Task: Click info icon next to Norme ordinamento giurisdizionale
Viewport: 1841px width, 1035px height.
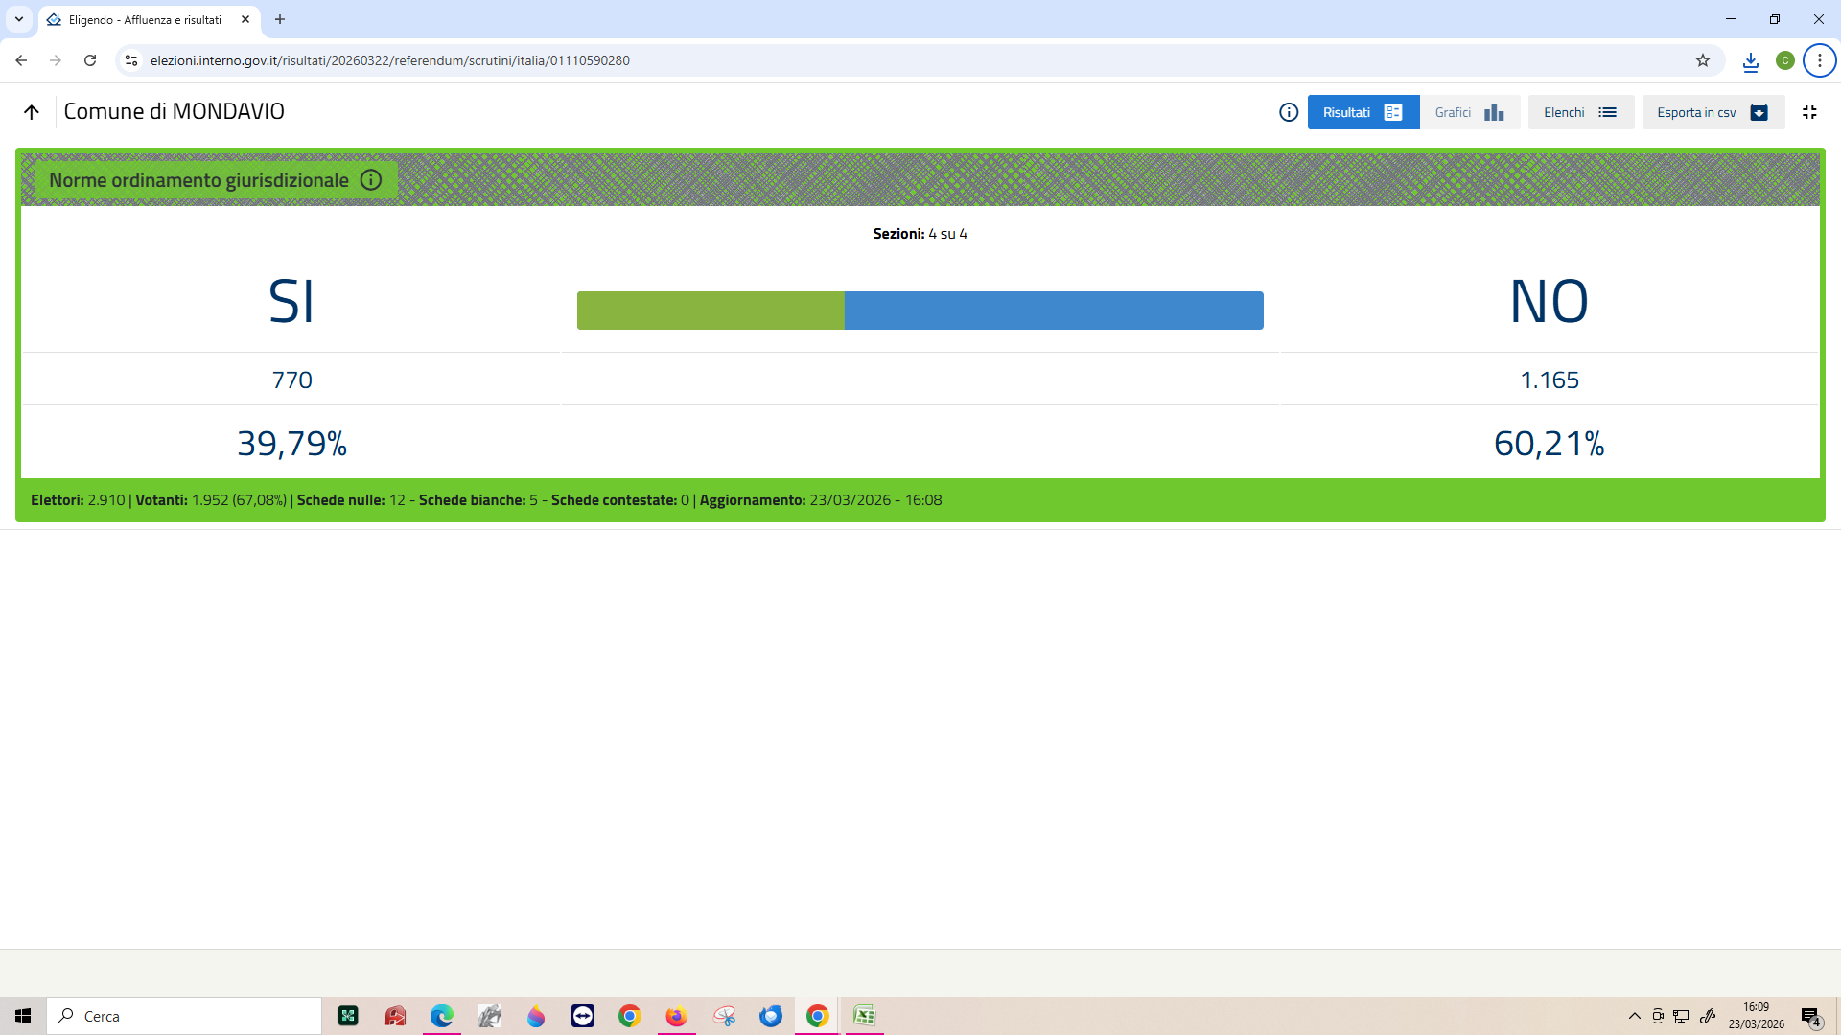Action: (x=371, y=180)
